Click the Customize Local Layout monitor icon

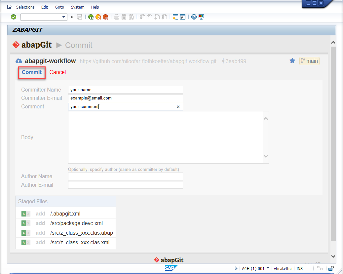201,17
